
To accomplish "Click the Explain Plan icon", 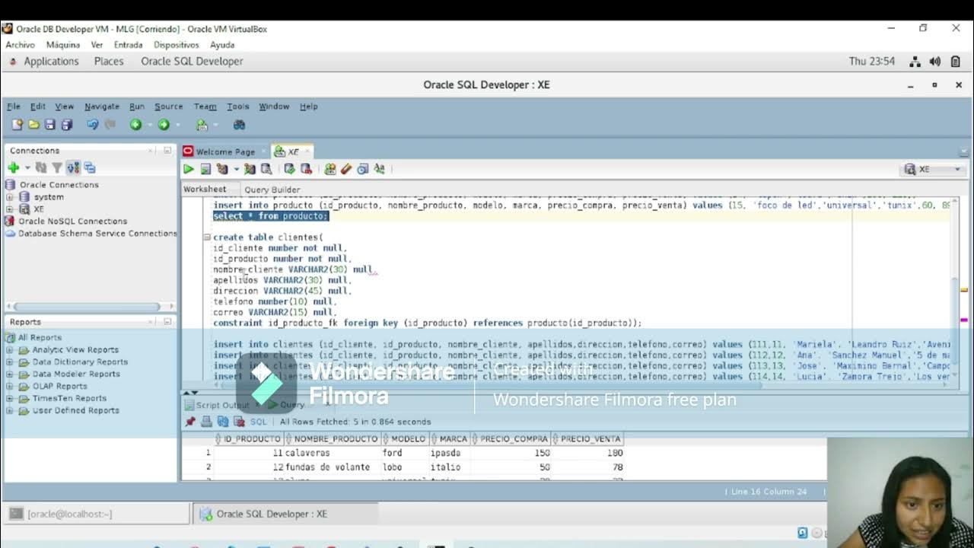I will coord(222,169).
